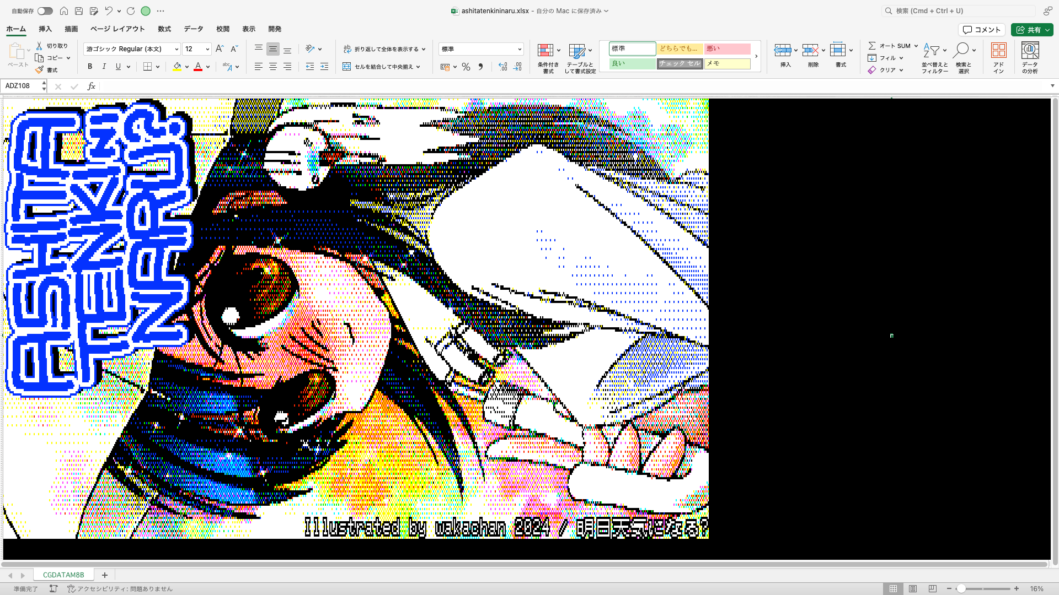This screenshot has width=1059, height=595.
Task: Click the comma style icon
Action: tap(481, 67)
